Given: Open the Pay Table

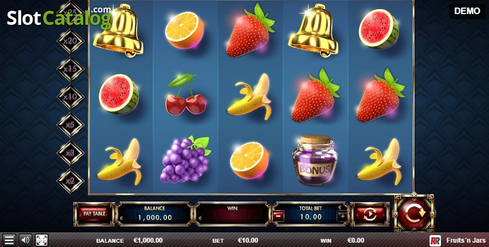Looking at the screenshot, I should (x=94, y=214).
